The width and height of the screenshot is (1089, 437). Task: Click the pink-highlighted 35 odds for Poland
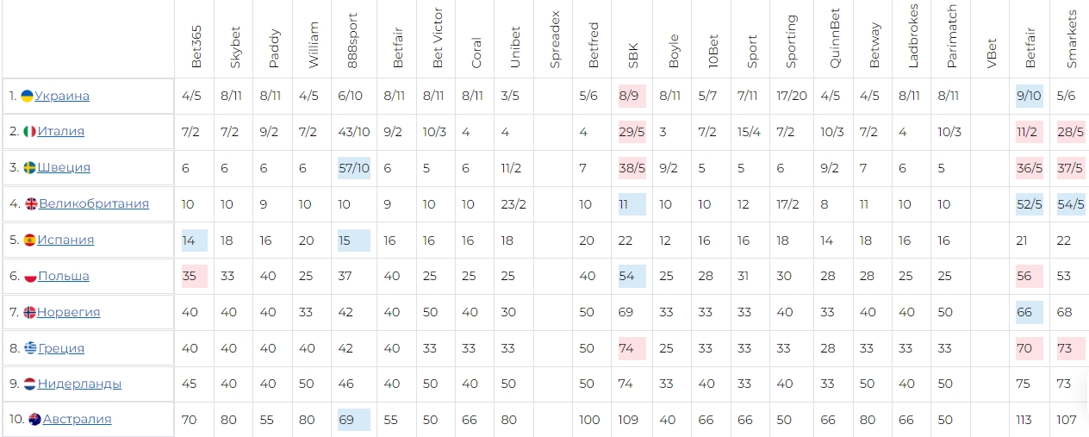tap(190, 277)
